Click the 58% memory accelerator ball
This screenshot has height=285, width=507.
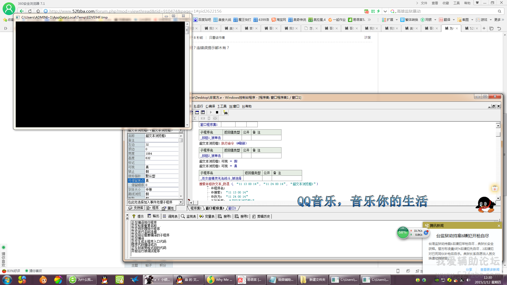pyautogui.click(x=403, y=232)
